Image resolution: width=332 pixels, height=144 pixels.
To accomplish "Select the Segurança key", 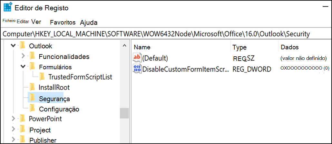I will pyautogui.click(x=54, y=99).
